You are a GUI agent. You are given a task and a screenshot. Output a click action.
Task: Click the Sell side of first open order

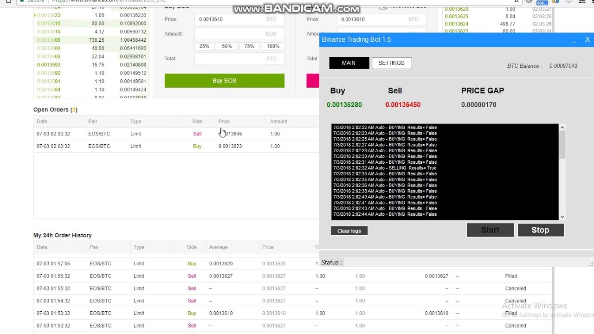[197, 134]
